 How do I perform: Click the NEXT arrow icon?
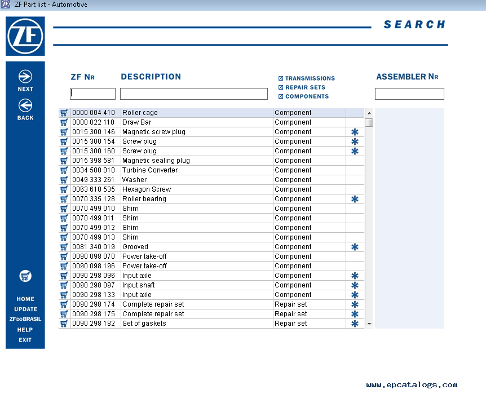coord(25,77)
